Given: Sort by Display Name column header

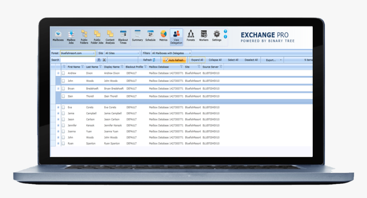Looking at the screenshot, I should (112, 67).
